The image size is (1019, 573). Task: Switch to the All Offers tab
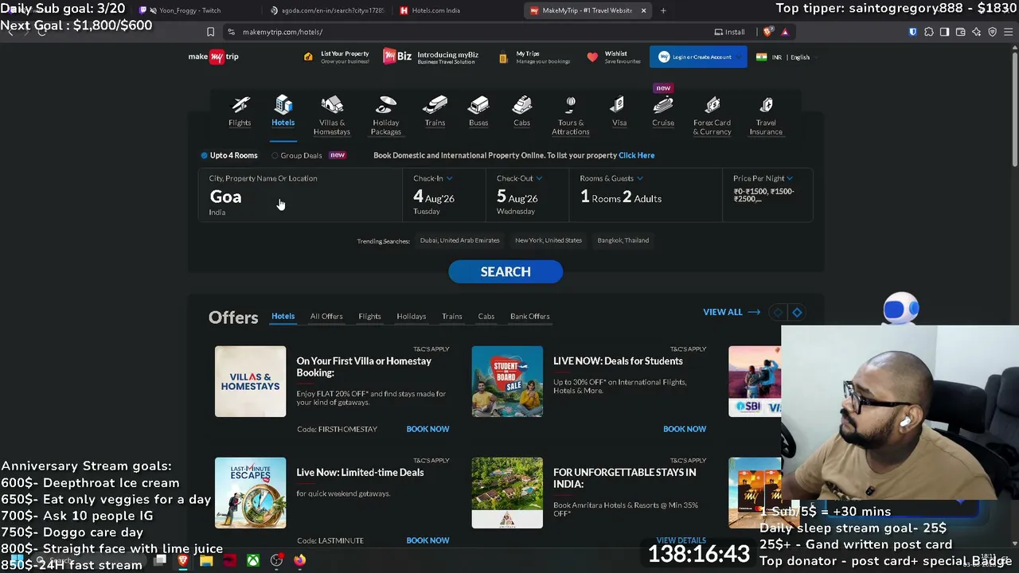click(326, 316)
